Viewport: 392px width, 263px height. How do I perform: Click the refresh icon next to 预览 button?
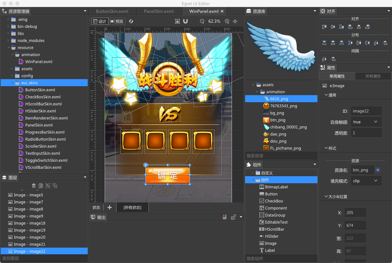click(x=131, y=21)
